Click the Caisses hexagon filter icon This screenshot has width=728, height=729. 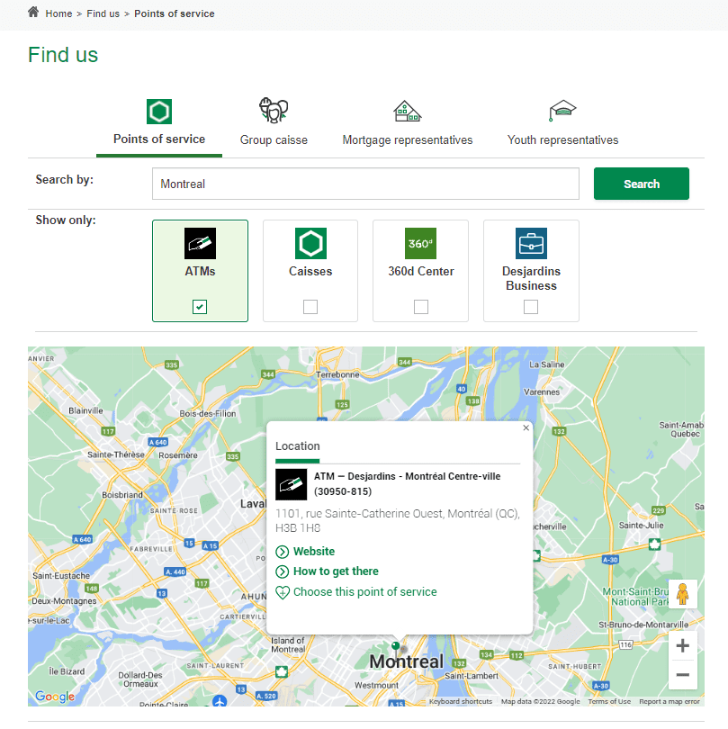[310, 243]
